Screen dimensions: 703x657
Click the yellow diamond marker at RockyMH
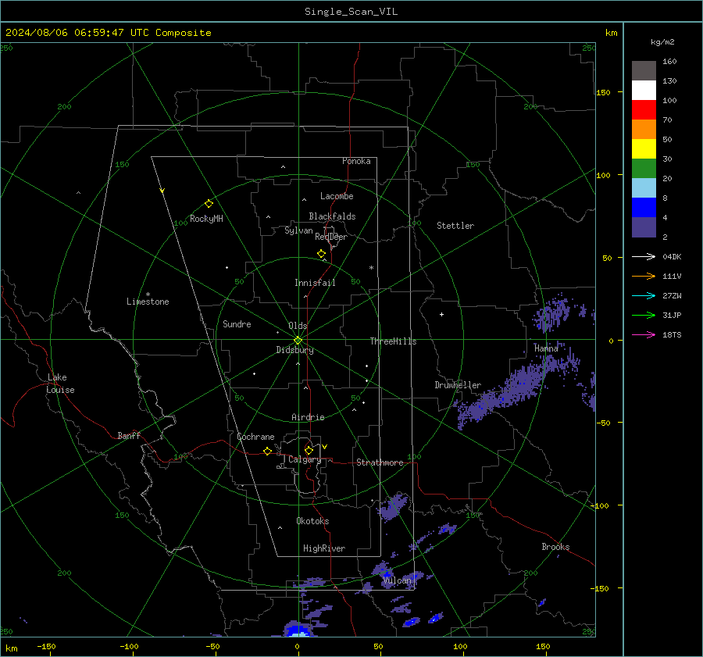[209, 204]
